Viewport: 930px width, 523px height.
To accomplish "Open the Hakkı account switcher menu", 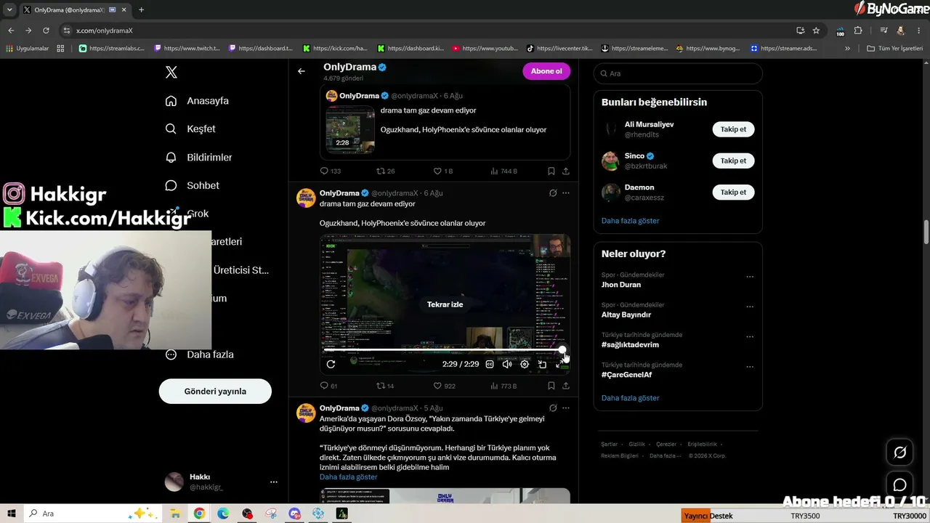I will 222,482.
